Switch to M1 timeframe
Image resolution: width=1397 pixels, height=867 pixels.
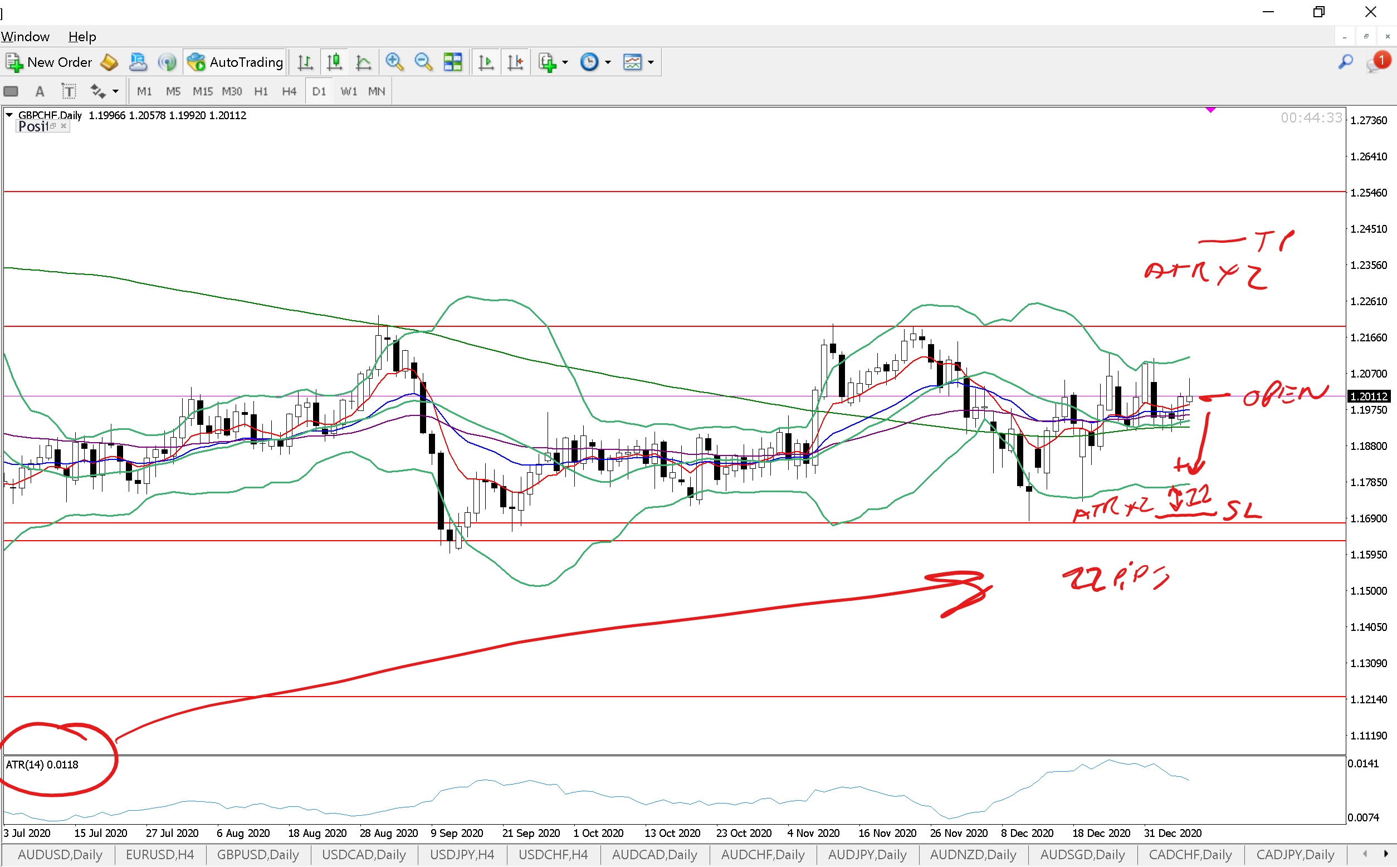144,91
